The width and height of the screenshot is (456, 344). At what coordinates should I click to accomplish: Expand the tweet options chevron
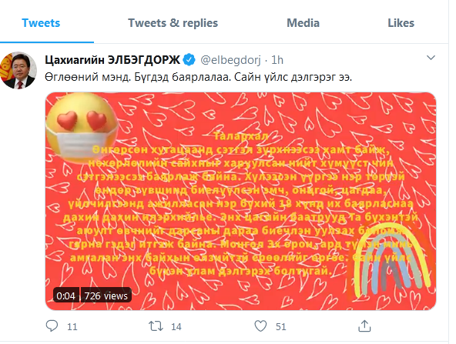pyautogui.click(x=431, y=58)
